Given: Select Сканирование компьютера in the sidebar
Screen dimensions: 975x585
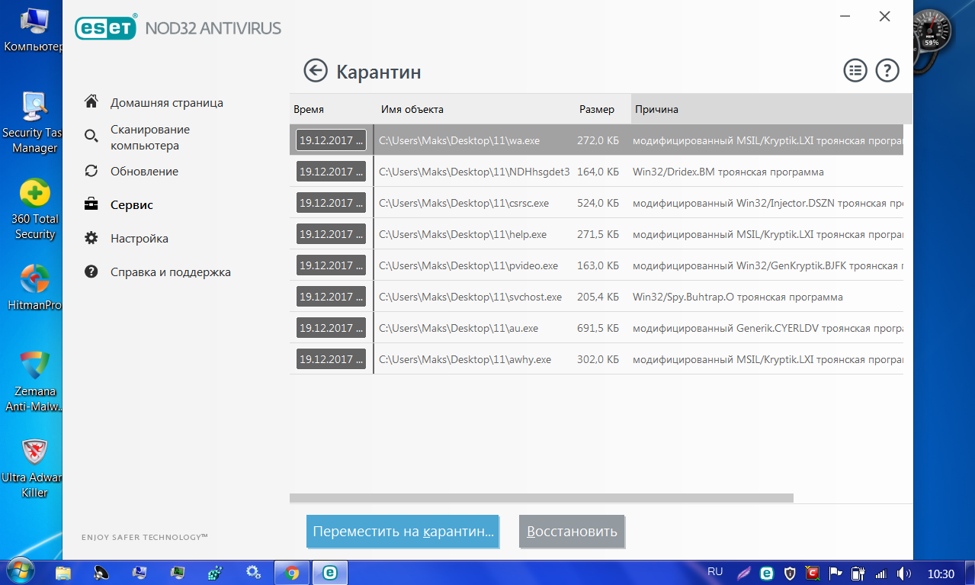Looking at the screenshot, I should click(150, 137).
